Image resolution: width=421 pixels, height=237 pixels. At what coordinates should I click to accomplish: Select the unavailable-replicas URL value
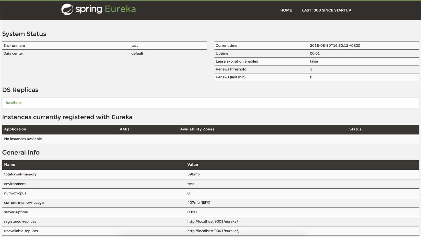pos(213,231)
